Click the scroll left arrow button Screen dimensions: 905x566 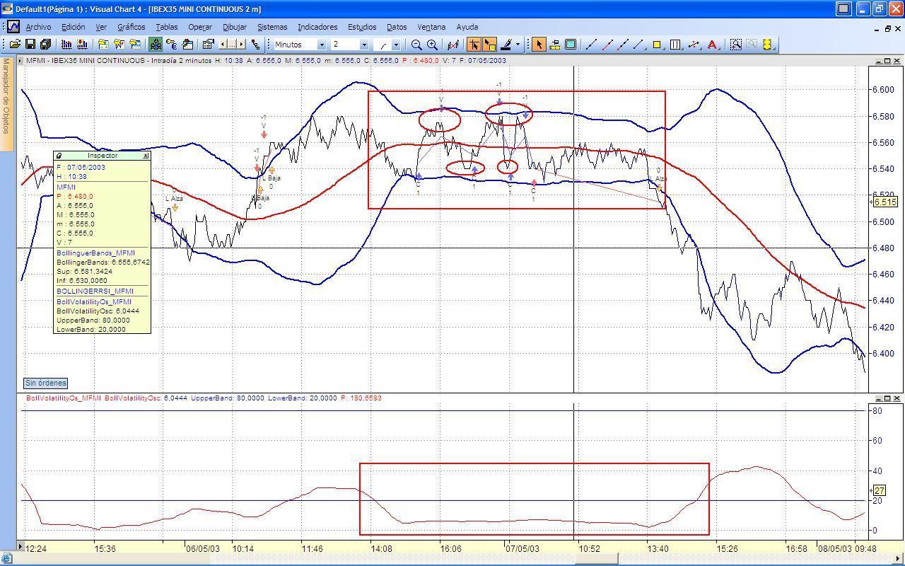pyautogui.click(x=223, y=45)
